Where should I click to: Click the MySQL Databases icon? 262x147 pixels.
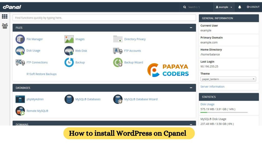pos(69,99)
